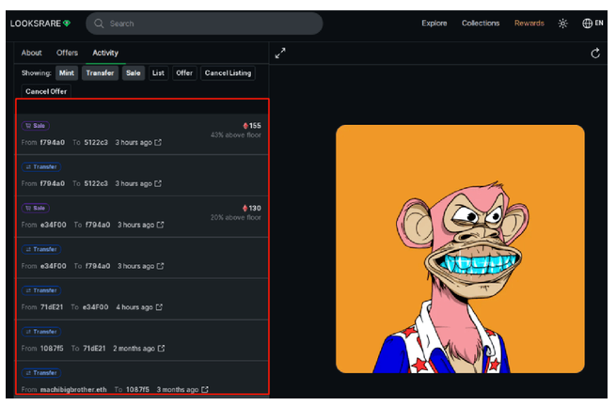Viewport: 616px width, 406px height.
Task: Click Transfer badge on 2 months ago row
Action: (41, 332)
